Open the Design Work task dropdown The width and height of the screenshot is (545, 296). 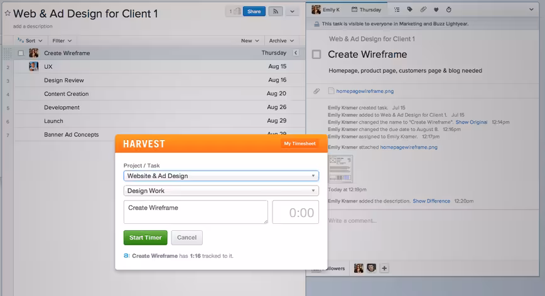(x=221, y=191)
